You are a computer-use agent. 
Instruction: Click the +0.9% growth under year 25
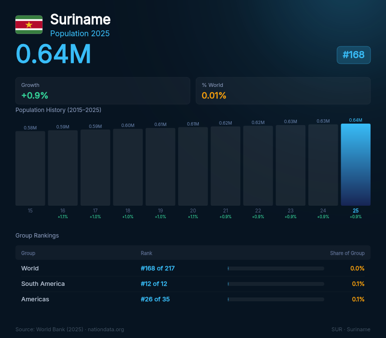tap(356, 217)
